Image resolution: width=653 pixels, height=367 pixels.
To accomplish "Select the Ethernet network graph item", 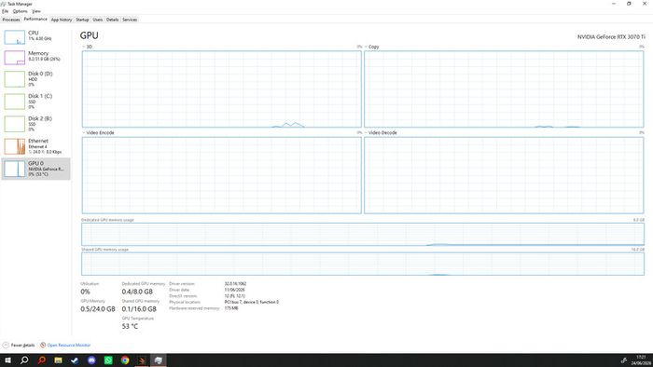I will (35, 146).
